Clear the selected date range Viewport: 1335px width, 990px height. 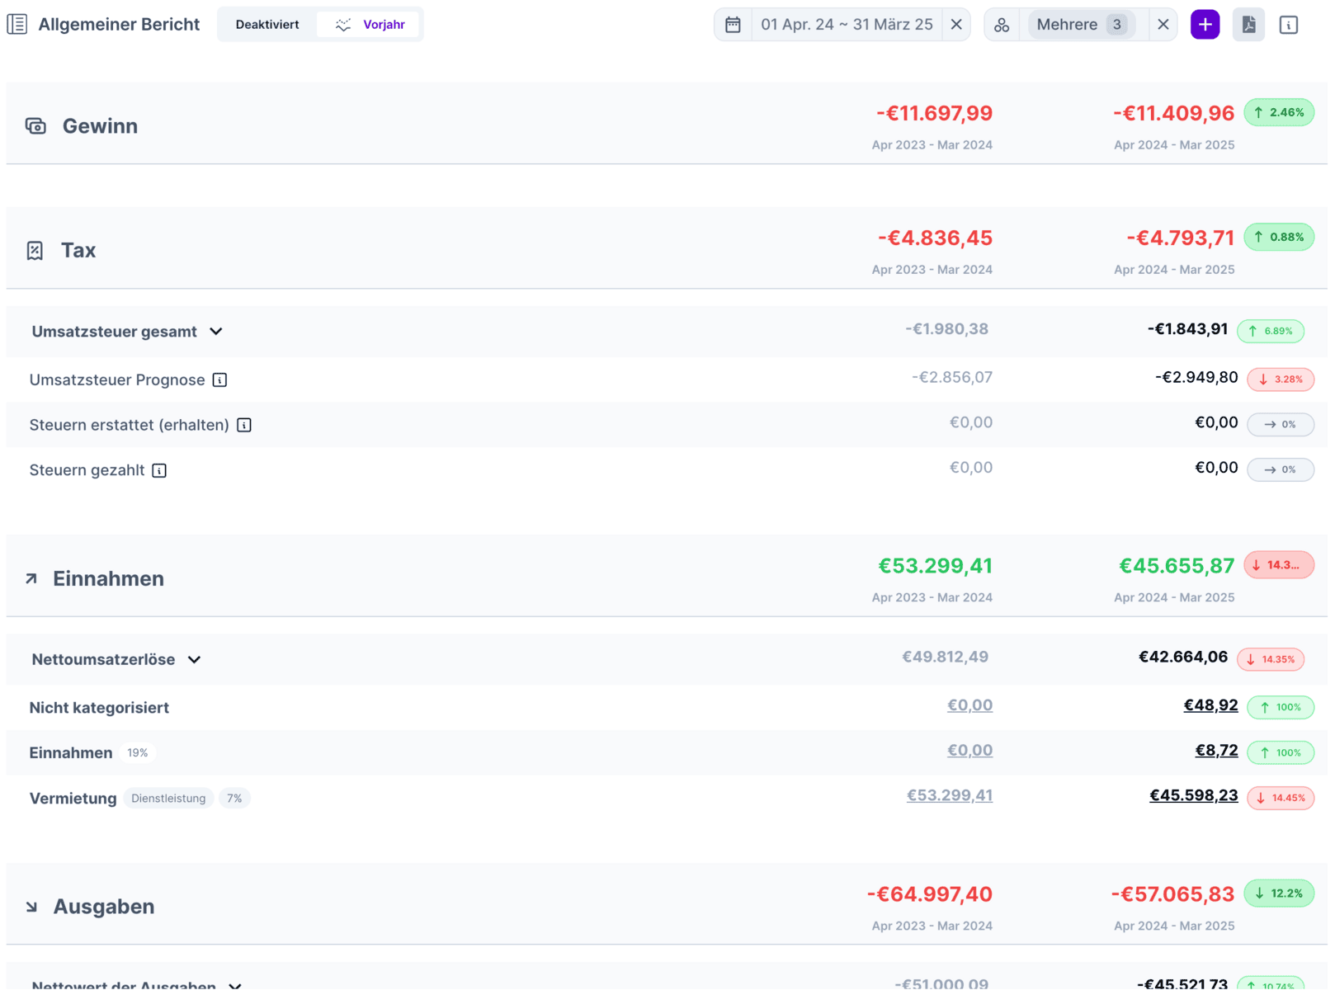tap(956, 25)
